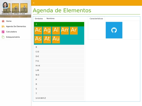Click the Christian Bomeo, UNTREF copyright line
The image size is (142, 106).
point(13,14)
